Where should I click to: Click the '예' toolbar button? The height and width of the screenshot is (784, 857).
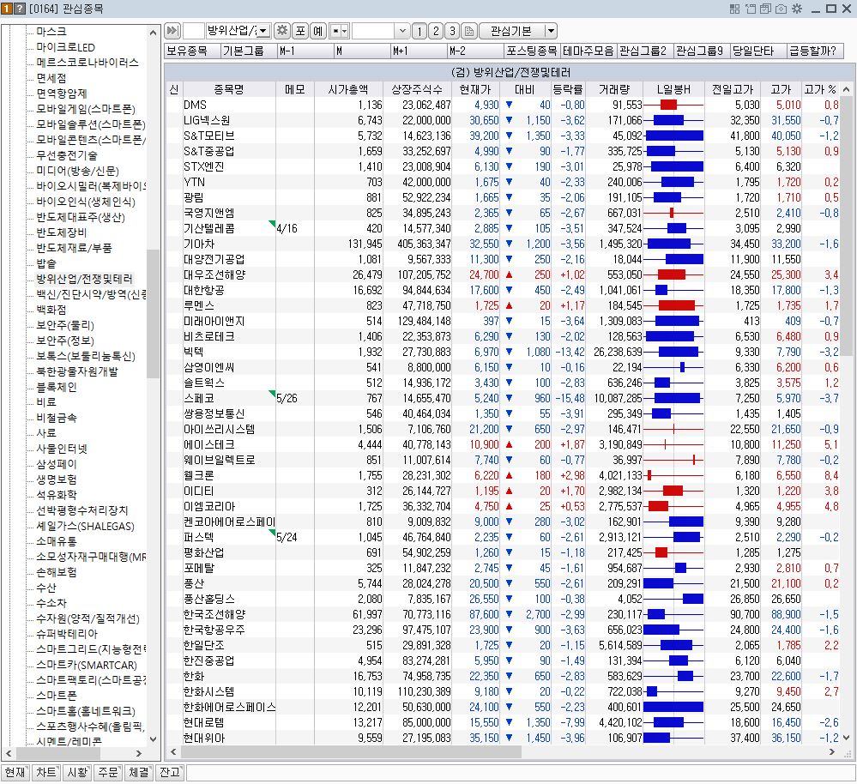click(x=318, y=31)
